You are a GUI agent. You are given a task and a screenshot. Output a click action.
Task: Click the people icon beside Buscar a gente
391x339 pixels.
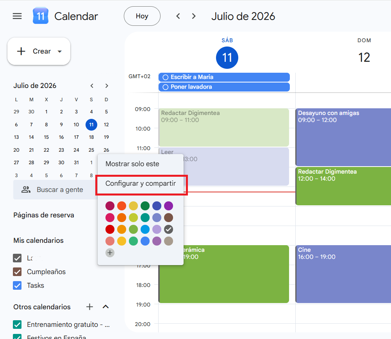26,190
